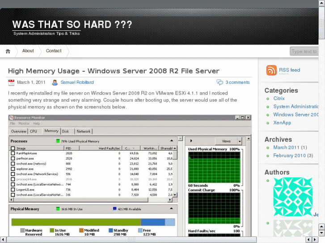Check the procexp64.exe process checkbox
The image size is (325, 243).
(x=13, y=179)
